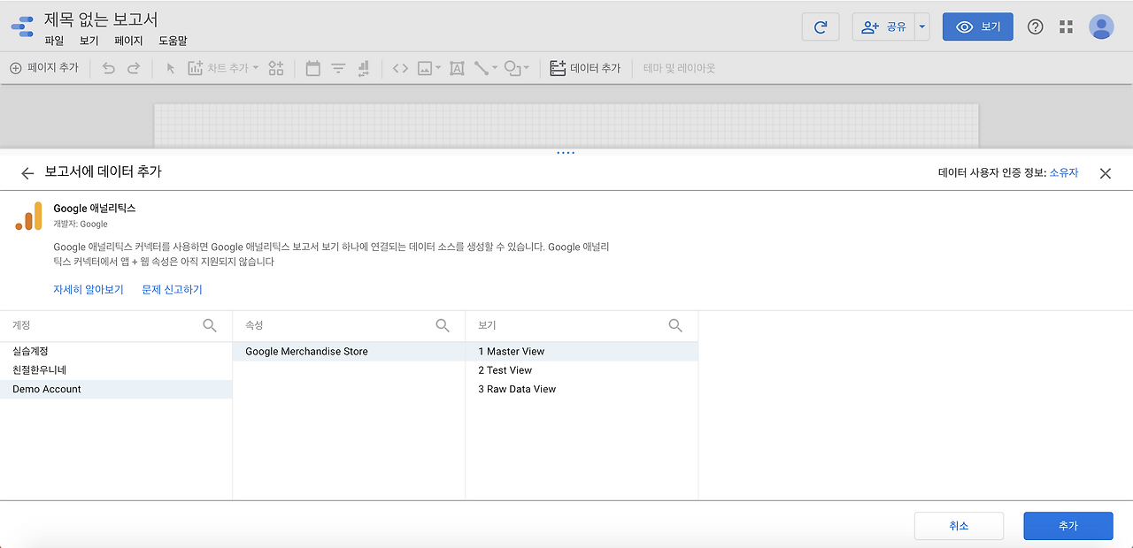Close the add data panel
Viewport: 1133px width, 548px height.
[1105, 173]
